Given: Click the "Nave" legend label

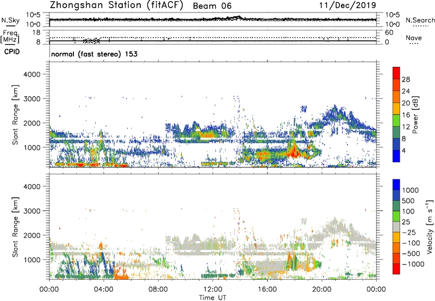Looking at the screenshot, I should click(x=414, y=38).
